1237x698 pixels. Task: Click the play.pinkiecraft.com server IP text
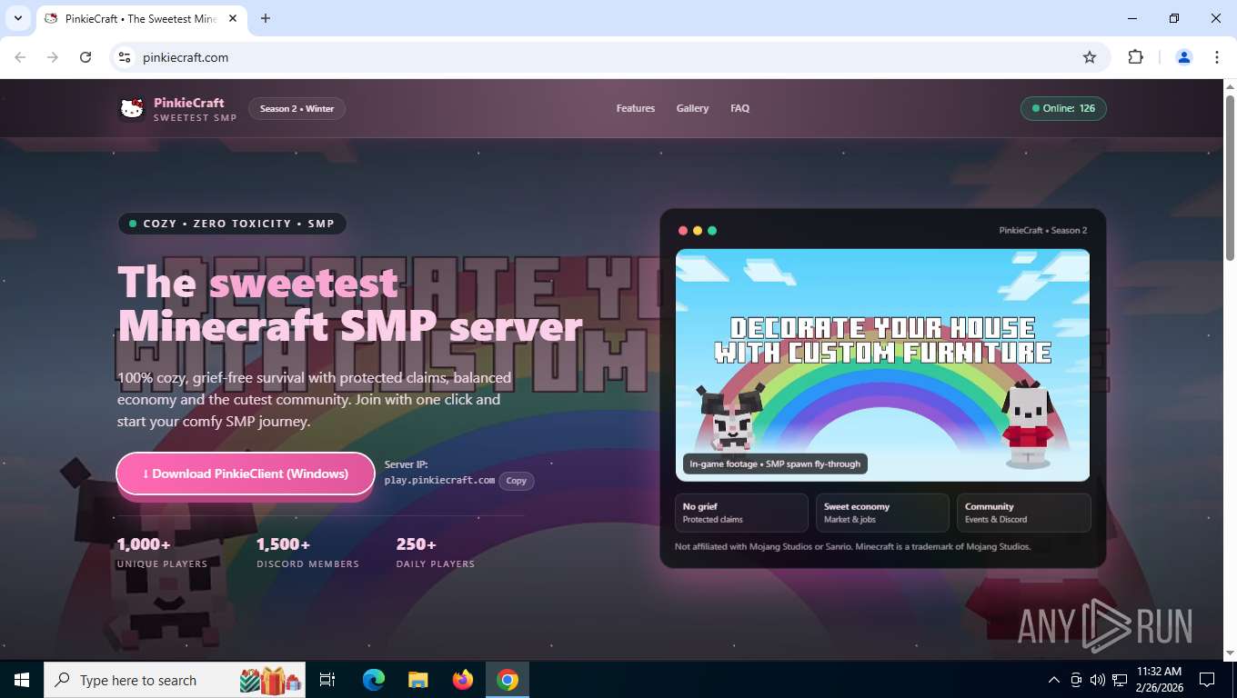click(439, 480)
